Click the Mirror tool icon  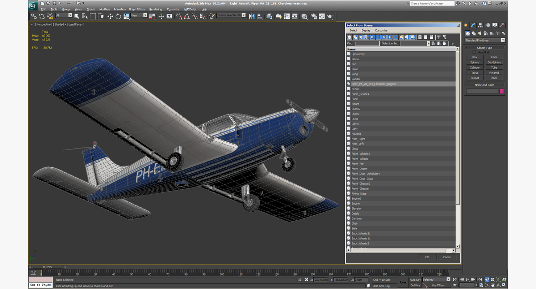[252, 16]
